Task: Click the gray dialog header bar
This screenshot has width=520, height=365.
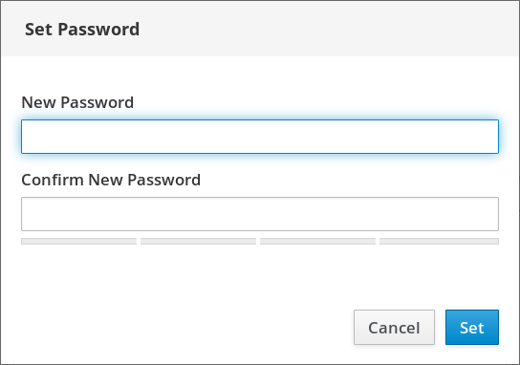Action: [x=260, y=29]
